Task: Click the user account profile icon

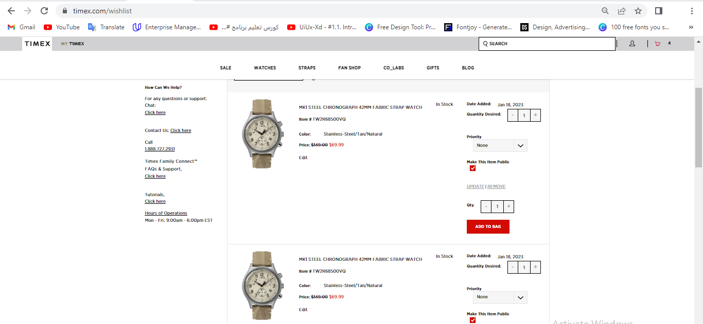Action: [632, 44]
